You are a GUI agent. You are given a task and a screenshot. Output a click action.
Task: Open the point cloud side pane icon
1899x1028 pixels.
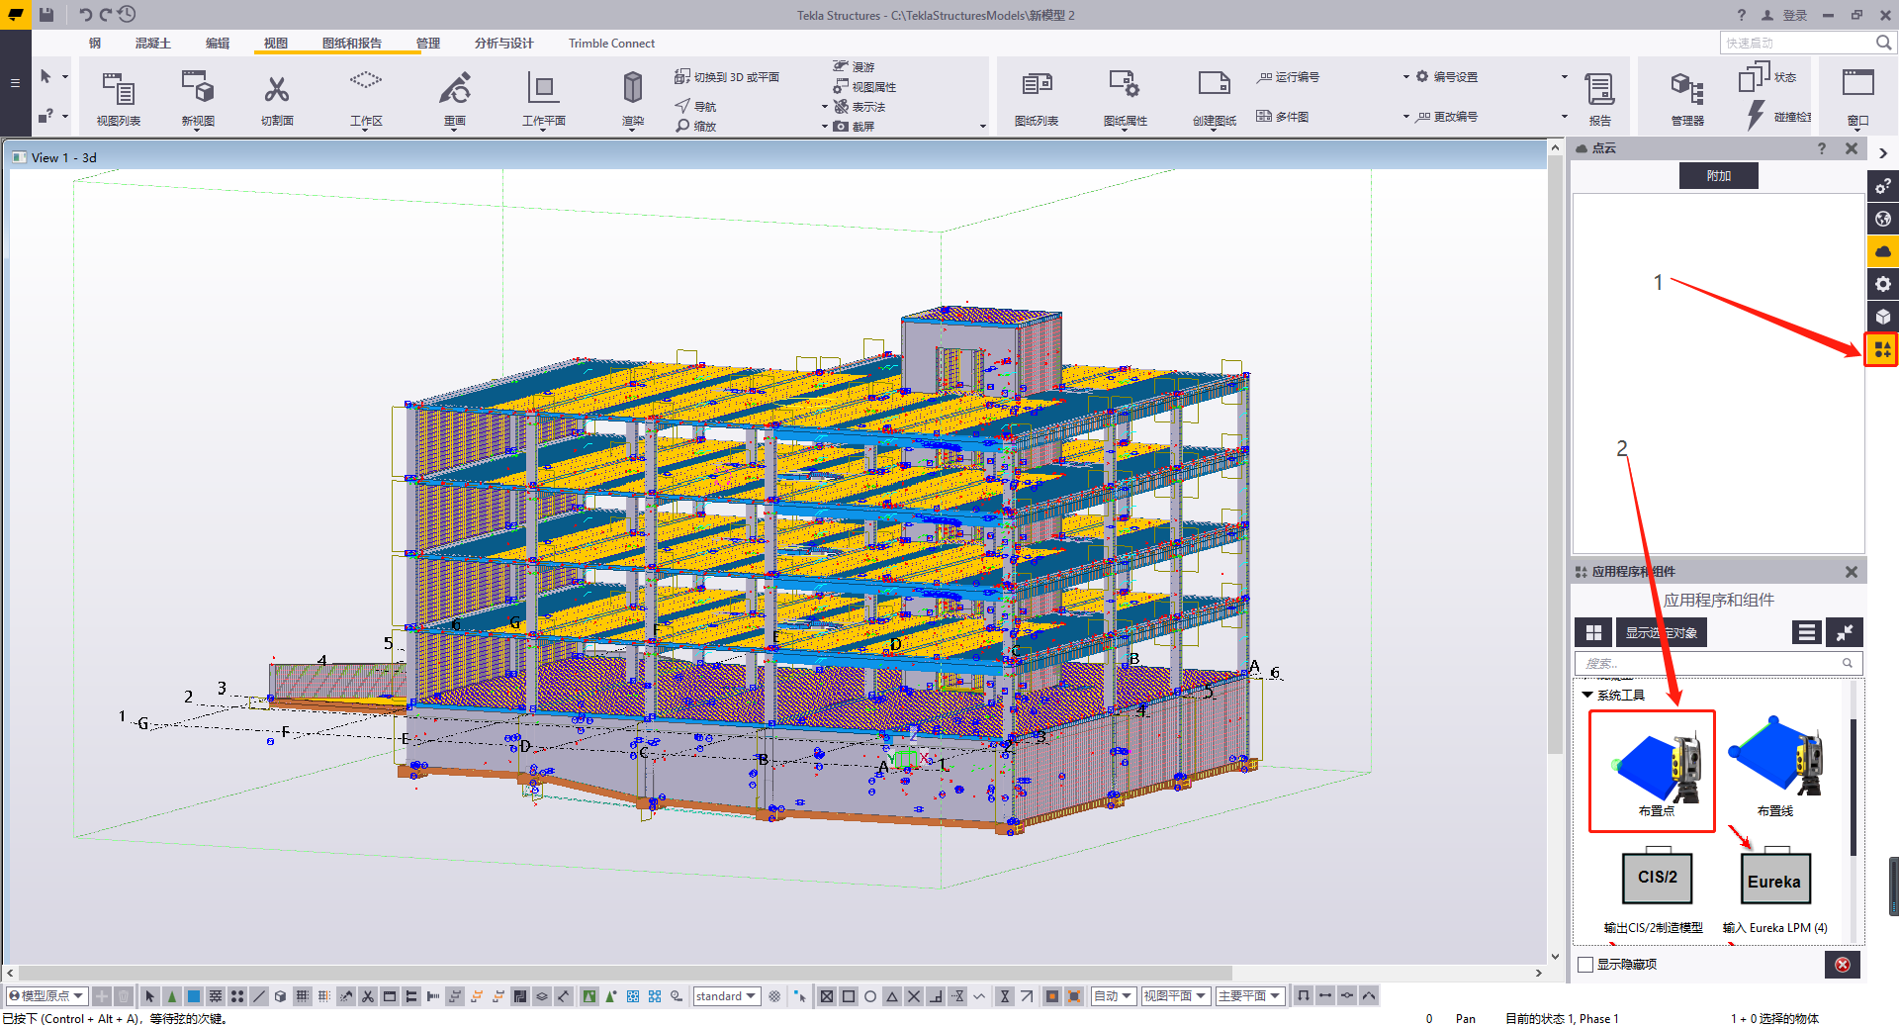coord(1882,251)
